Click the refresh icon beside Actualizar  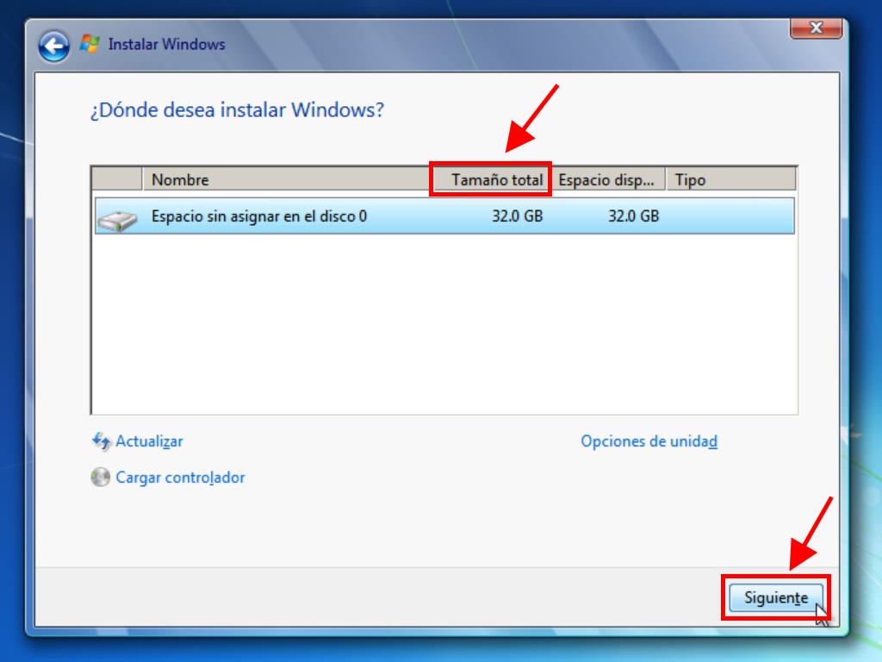[x=101, y=441]
